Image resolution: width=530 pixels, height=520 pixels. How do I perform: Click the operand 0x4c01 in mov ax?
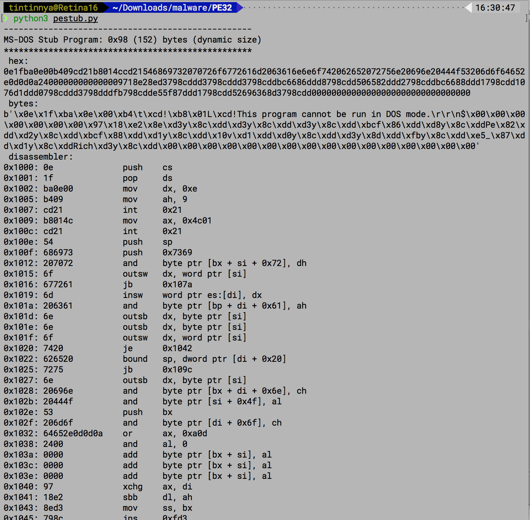197,221
